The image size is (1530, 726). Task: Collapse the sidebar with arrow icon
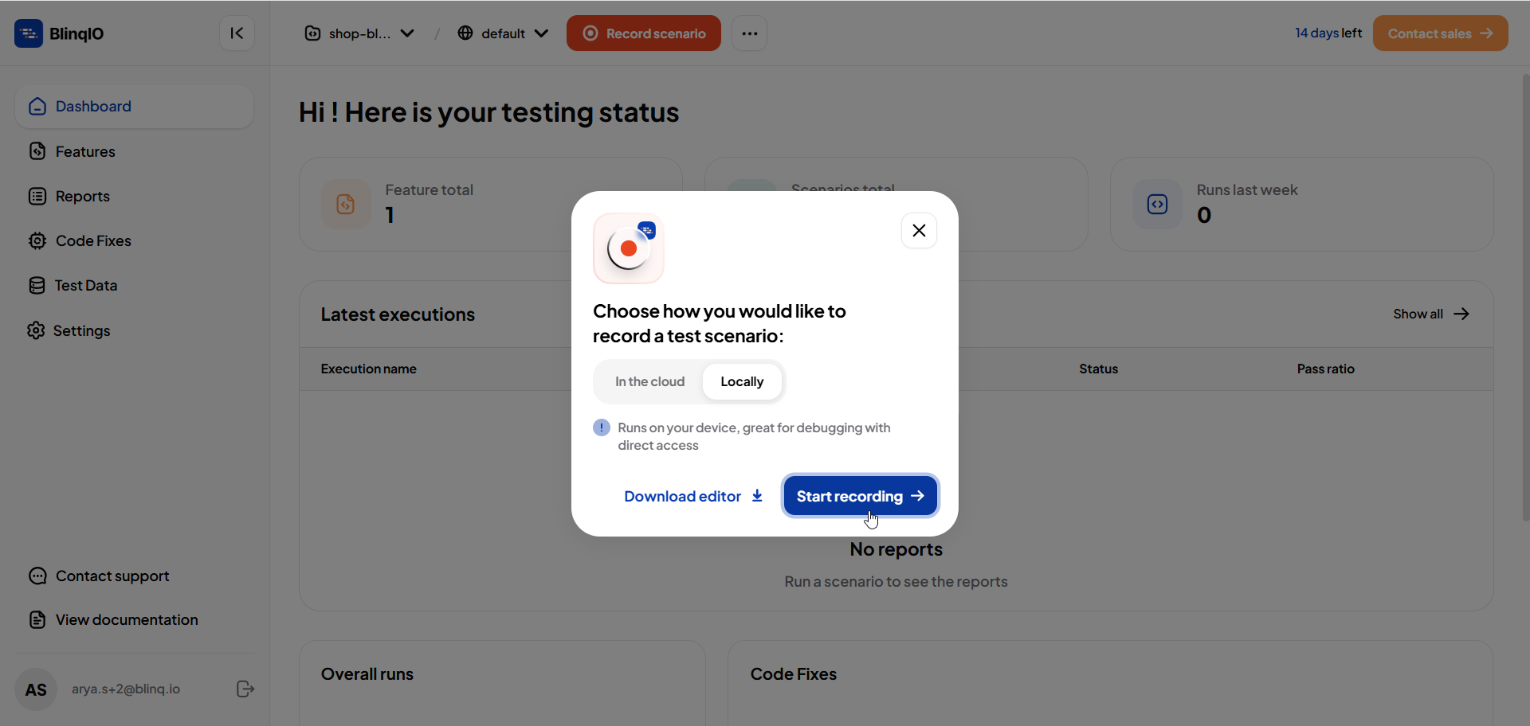pyautogui.click(x=237, y=33)
